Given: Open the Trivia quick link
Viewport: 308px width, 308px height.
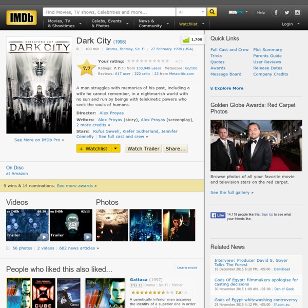Looking at the screenshot, I should click(x=216, y=56).
